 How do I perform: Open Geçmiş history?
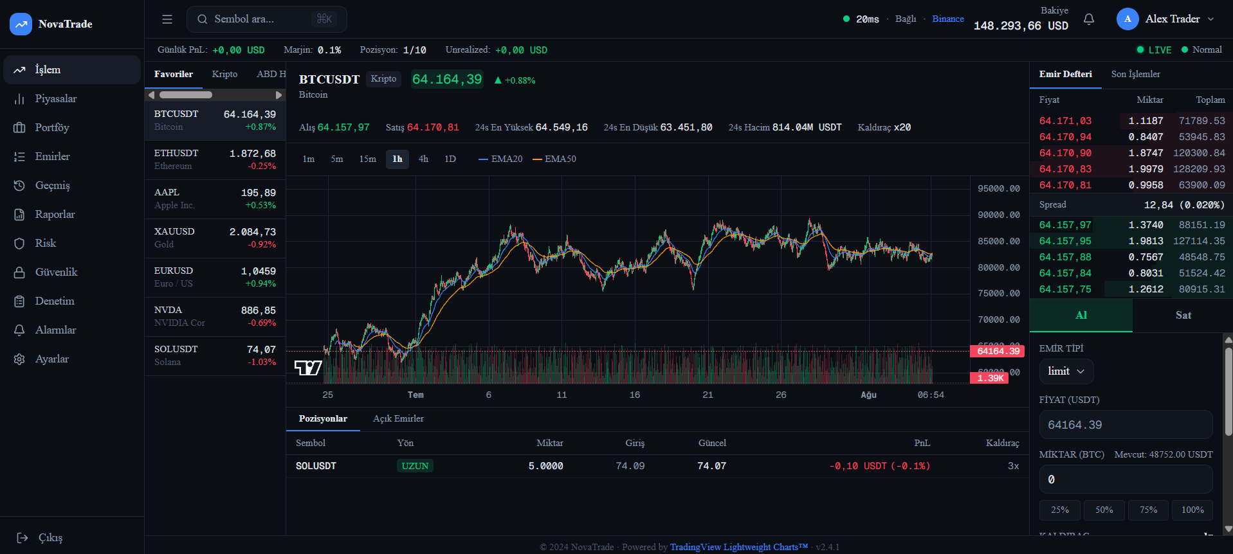click(72, 185)
